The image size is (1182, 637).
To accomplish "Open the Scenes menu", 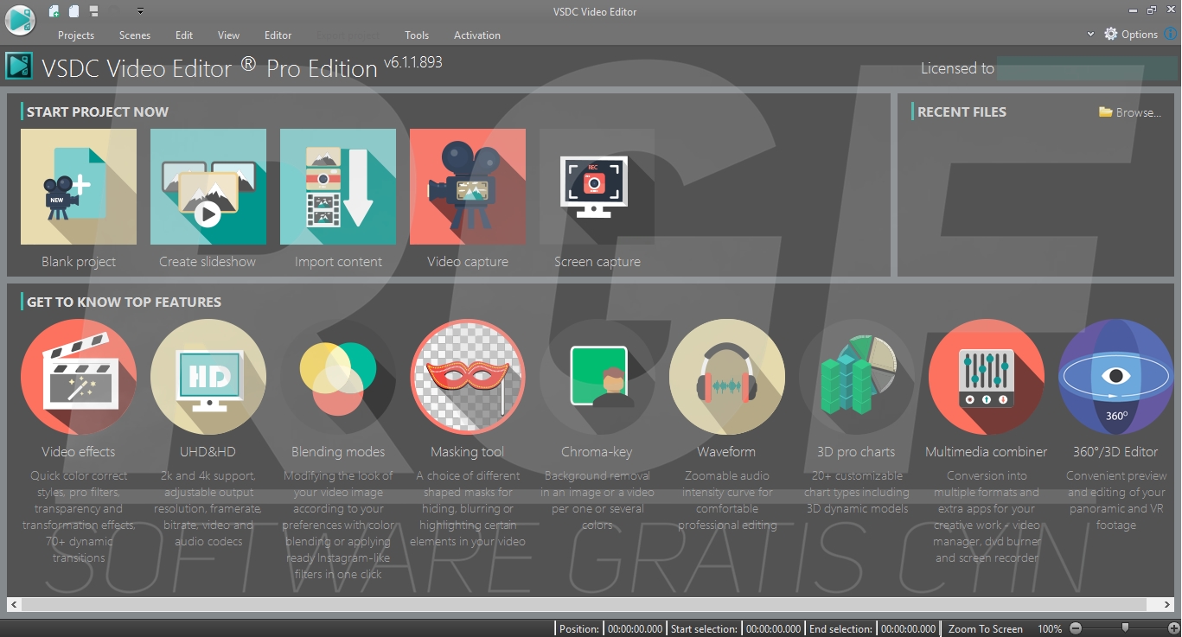I will [x=135, y=35].
